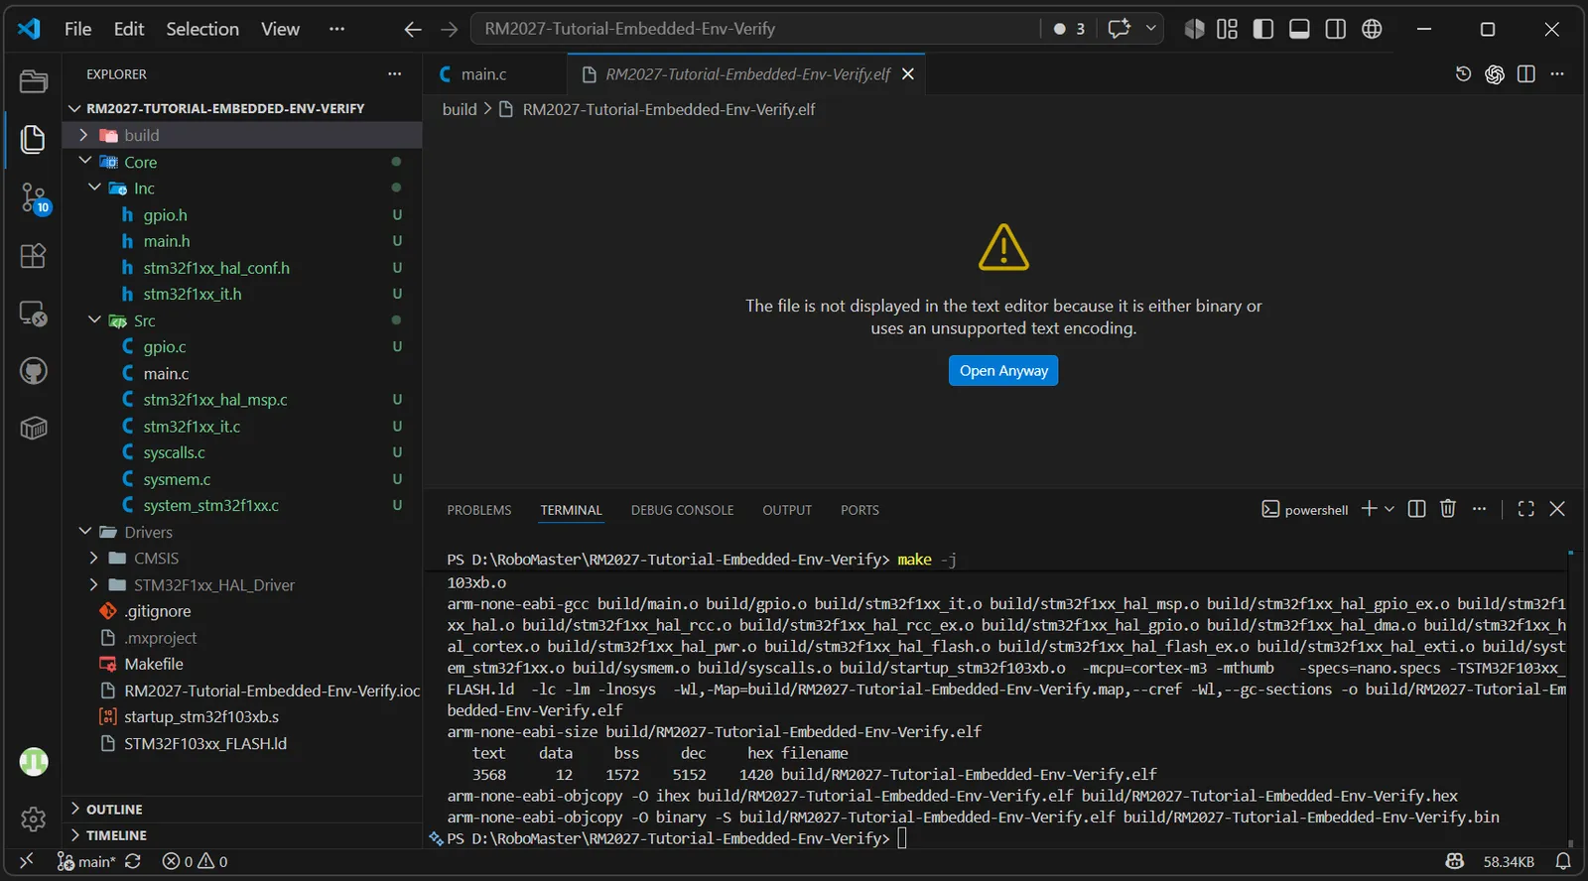Click the hexagon icon in title bar
This screenshot has width=1588, height=881.
pos(1195,29)
